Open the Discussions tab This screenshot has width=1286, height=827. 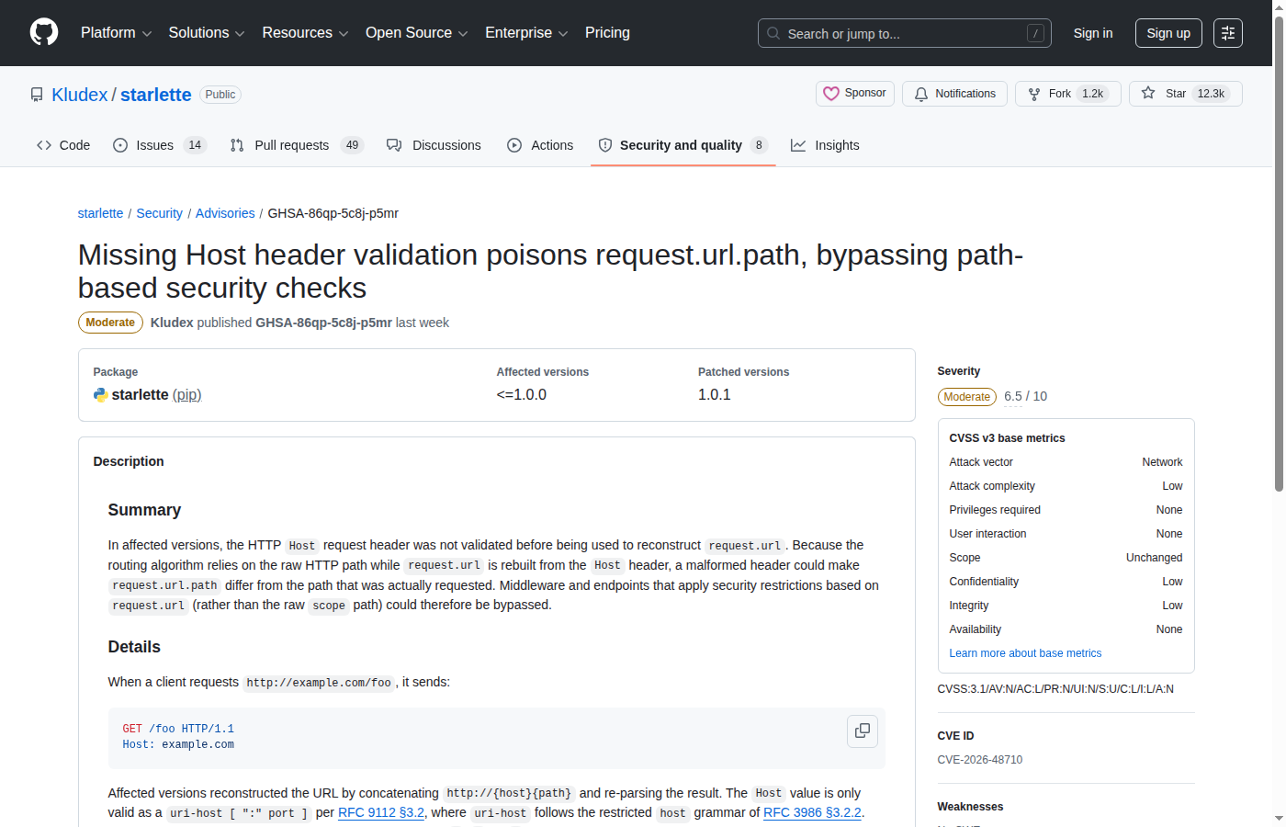click(x=434, y=145)
